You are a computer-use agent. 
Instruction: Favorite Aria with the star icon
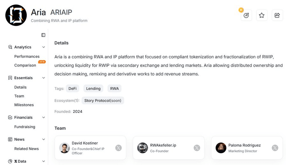(x=262, y=15)
